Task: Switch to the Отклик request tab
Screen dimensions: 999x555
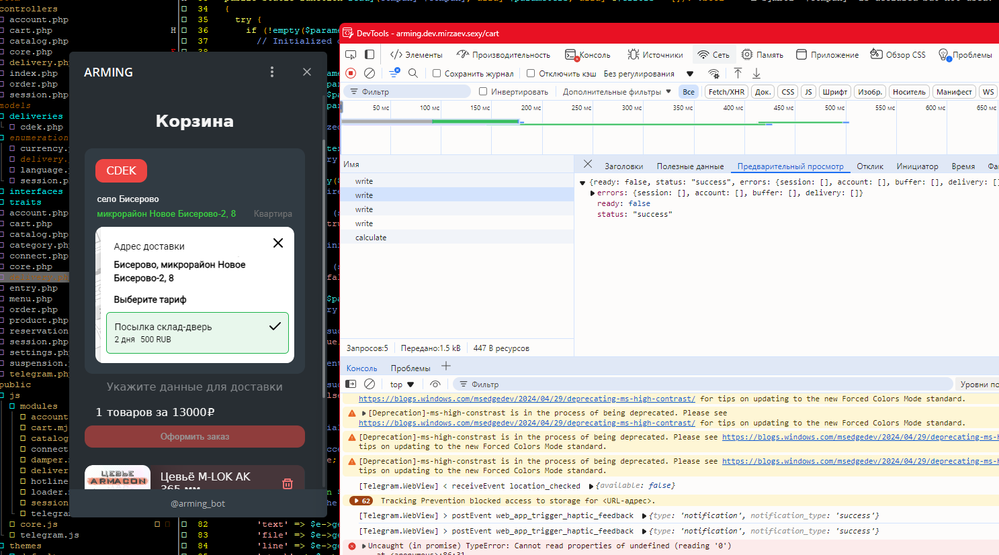Action: (870, 166)
